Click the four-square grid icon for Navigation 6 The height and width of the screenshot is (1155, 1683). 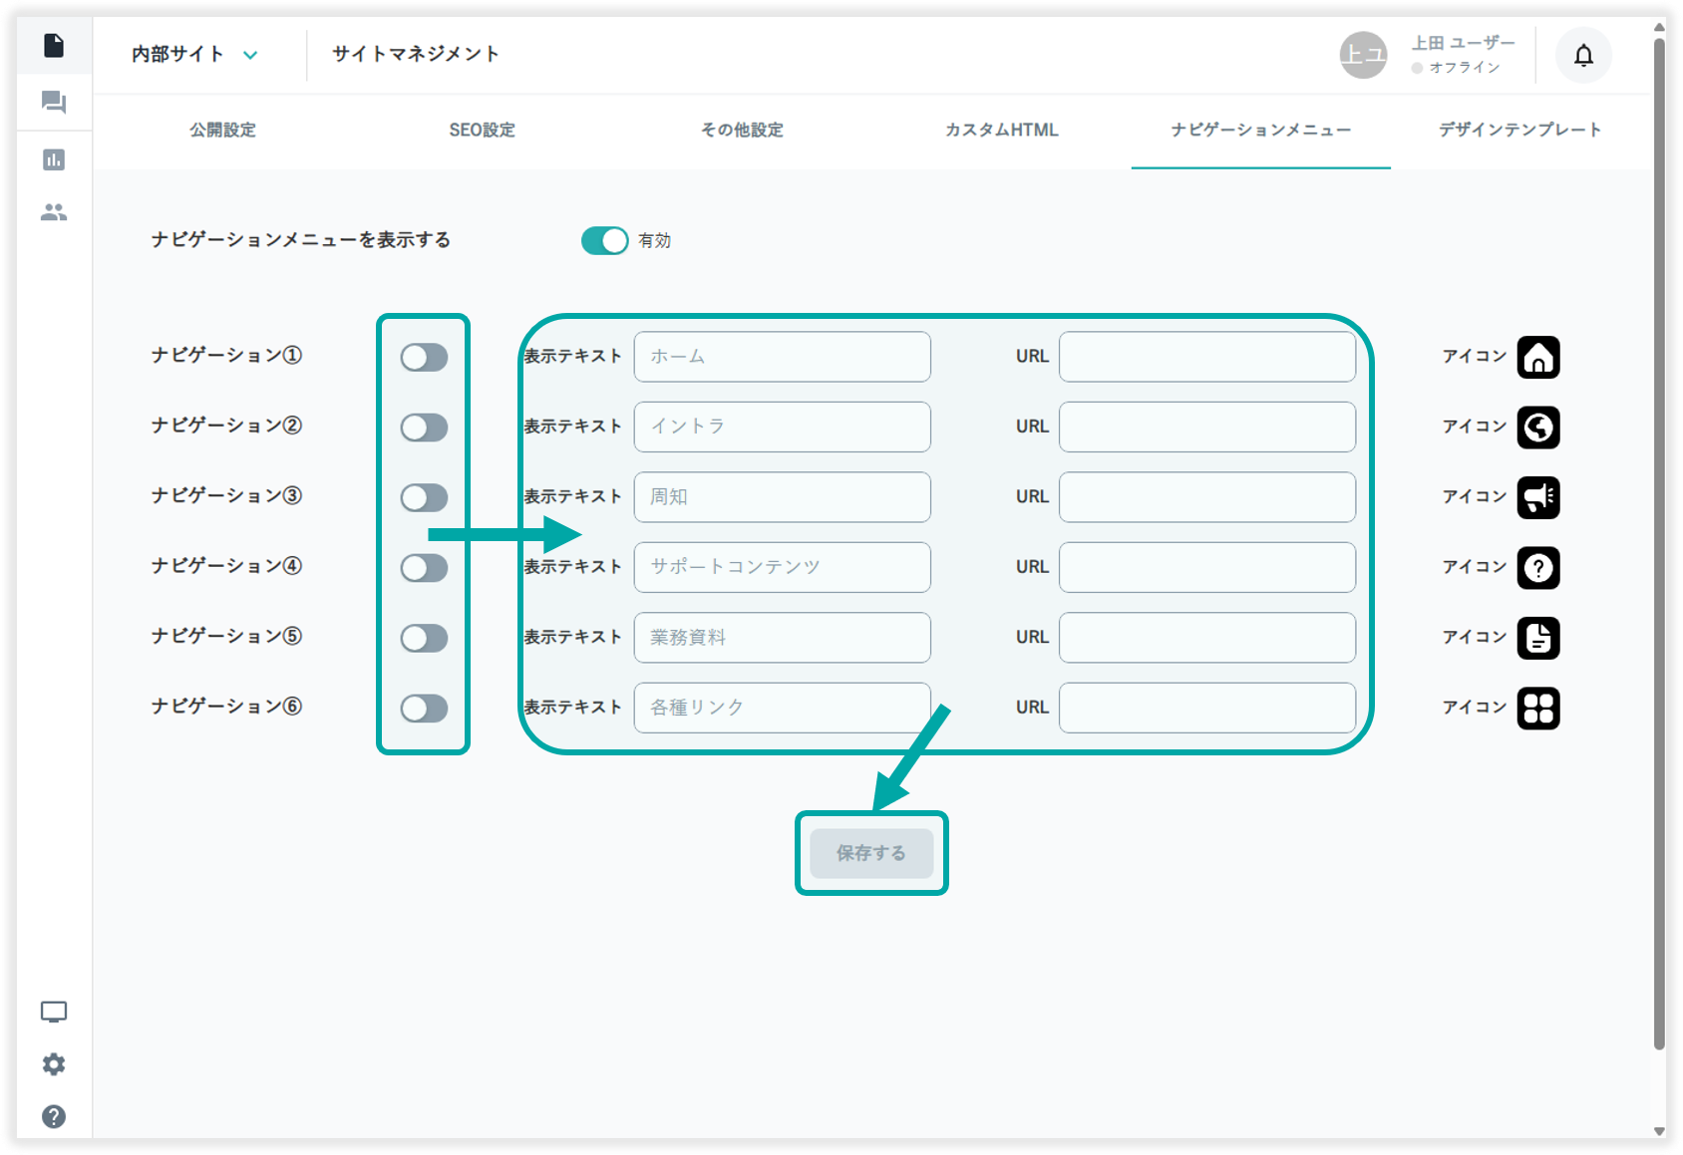(x=1537, y=709)
